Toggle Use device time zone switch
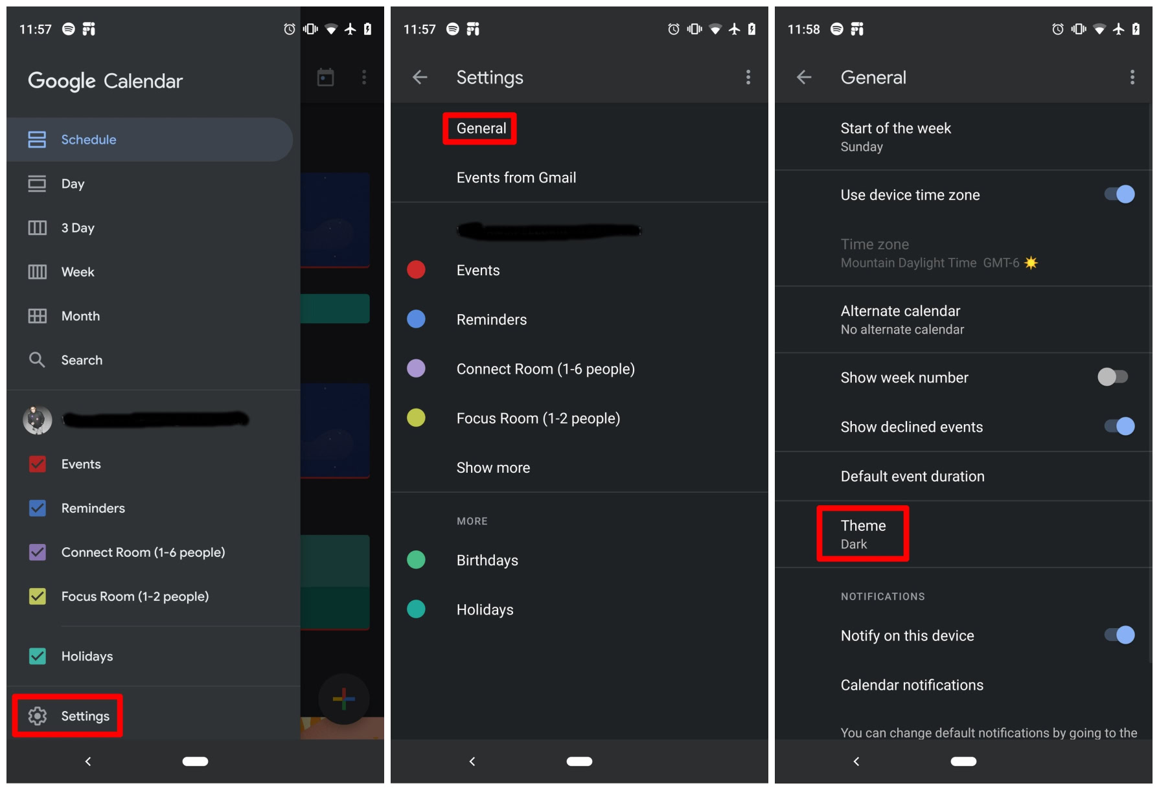The image size is (1159, 790). pyautogui.click(x=1119, y=194)
